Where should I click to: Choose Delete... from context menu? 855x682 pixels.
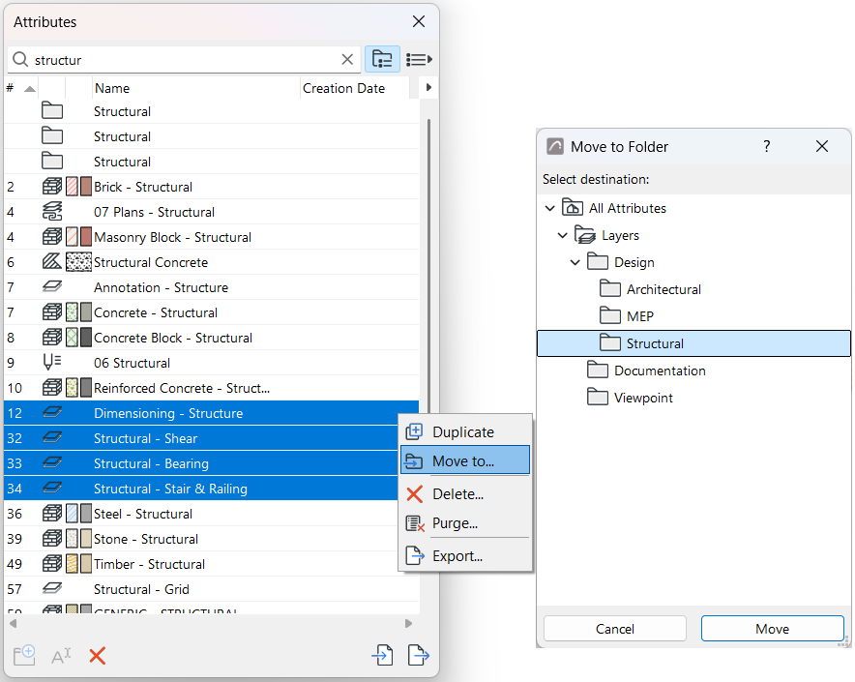point(465,494)
